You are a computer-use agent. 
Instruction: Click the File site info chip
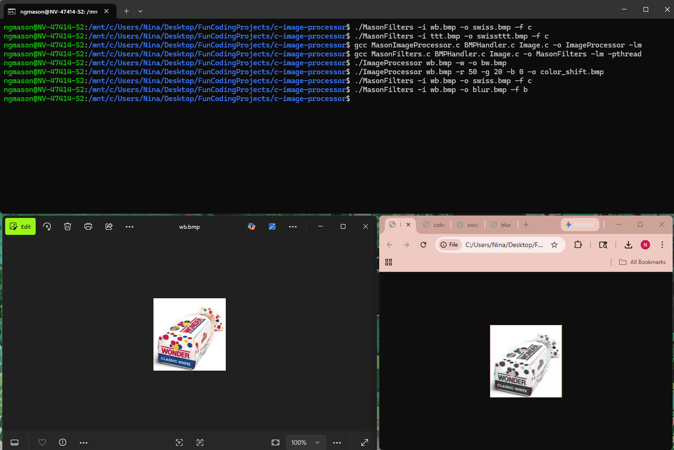tap(449, 245)
